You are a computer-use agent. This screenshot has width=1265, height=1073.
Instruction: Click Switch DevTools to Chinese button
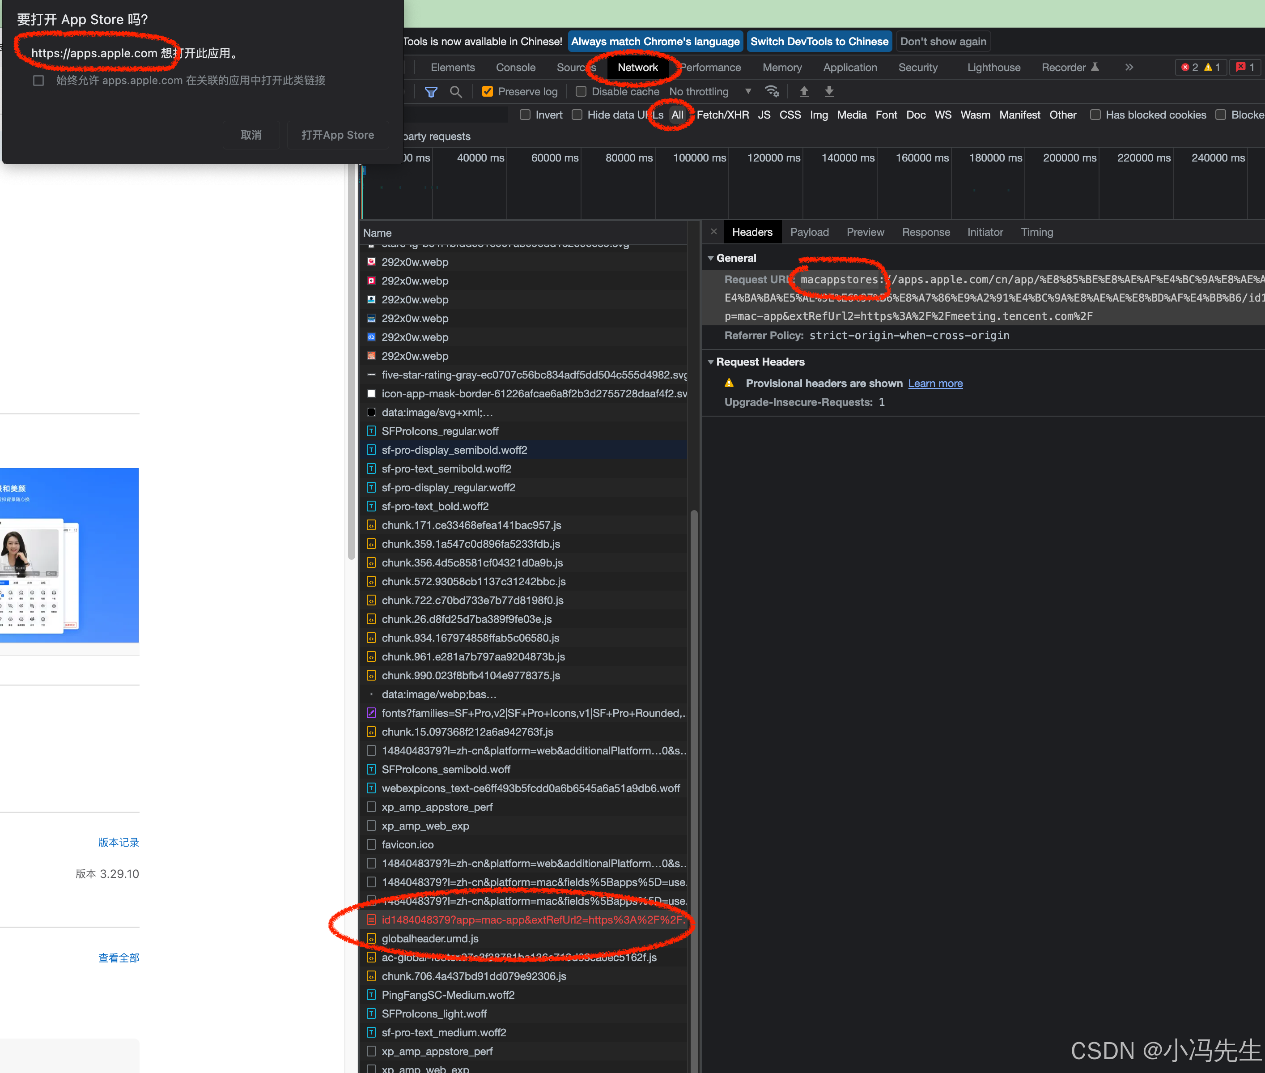(x=819, y=41)
